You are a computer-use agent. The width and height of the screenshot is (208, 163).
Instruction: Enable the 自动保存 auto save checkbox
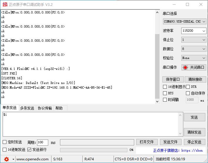pyautogui.click(x=188, y=93)
